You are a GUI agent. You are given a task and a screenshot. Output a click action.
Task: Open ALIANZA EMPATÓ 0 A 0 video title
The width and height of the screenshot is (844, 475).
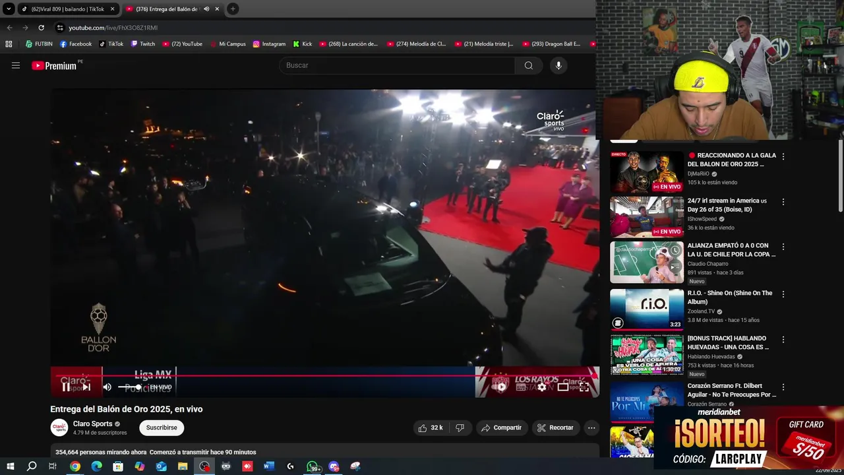coord(731,249)
